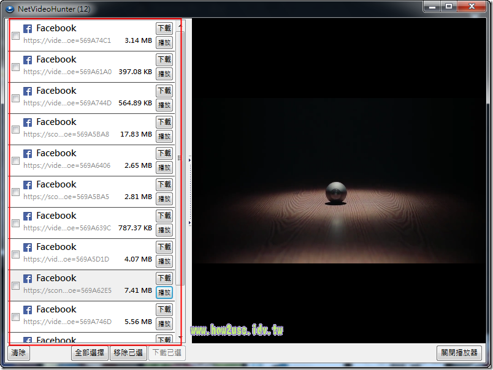Click the Facebook icon of the 5.56 MB video

point(28,310)
